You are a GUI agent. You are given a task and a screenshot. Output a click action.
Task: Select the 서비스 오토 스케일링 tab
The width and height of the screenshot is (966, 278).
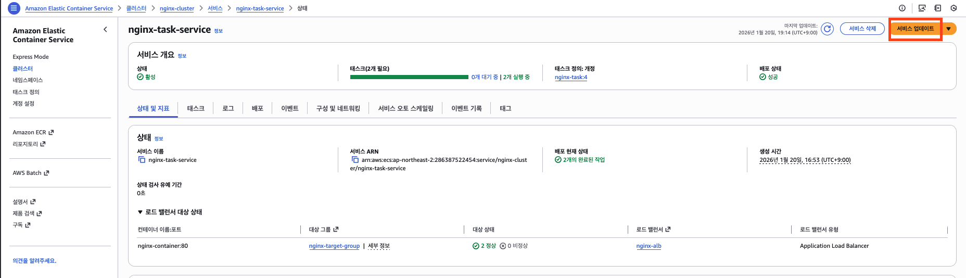tap(405, 108)
